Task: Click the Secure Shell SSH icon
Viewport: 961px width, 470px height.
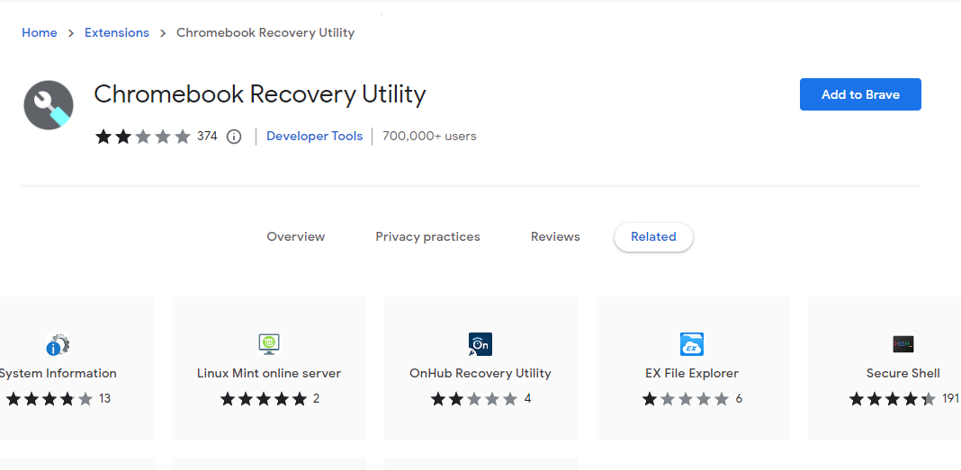Action: tap(903, 344)
